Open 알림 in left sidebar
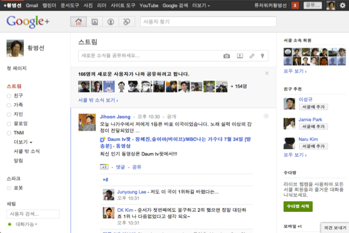This screenshot has width=349, height=233. click(x=19, y=161)
